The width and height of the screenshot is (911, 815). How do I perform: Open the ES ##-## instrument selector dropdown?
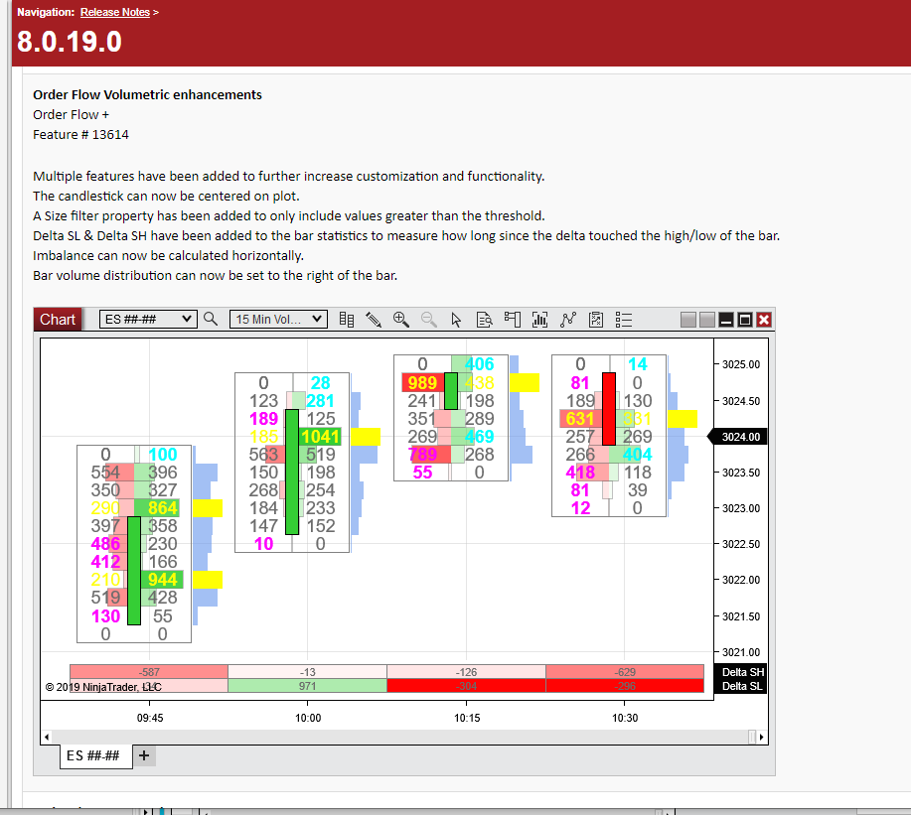tap(148, 320)
